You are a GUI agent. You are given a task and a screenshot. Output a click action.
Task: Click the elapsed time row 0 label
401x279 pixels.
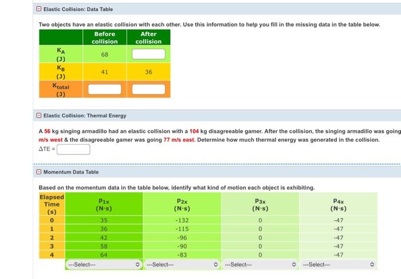click(x=52, y=220)
